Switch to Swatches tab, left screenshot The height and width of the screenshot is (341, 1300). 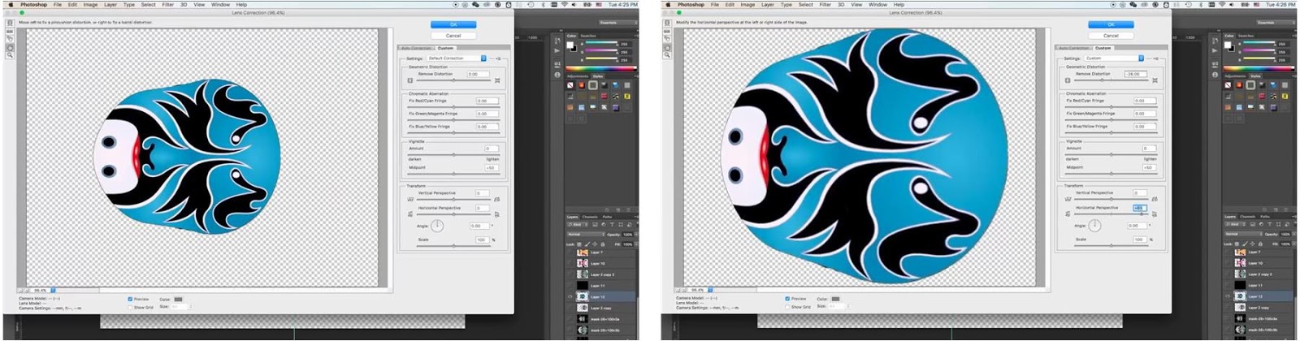point(588,36)
